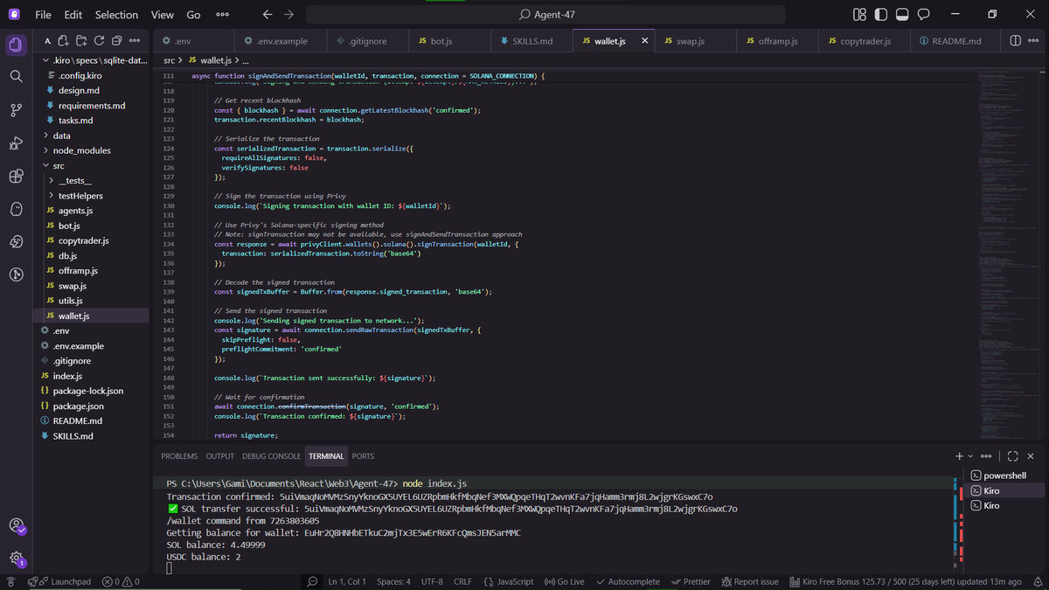Toggle Prettier formatter in status bar

(x=691, y=581)
